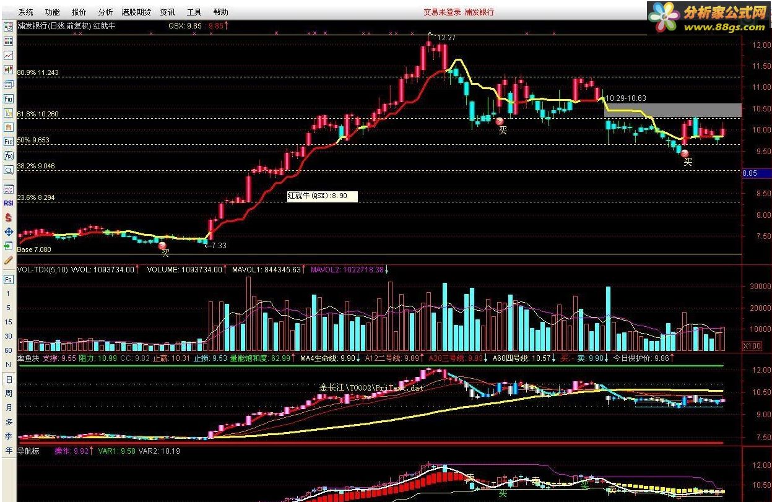Select the 60-minute period button
Viewport: 772px width, 502px height.
pyautogui.click(x=9, y=350)
